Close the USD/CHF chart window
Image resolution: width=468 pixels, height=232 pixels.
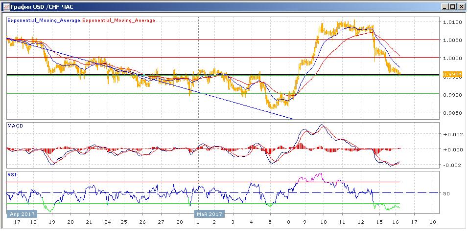tap(461, 6)
